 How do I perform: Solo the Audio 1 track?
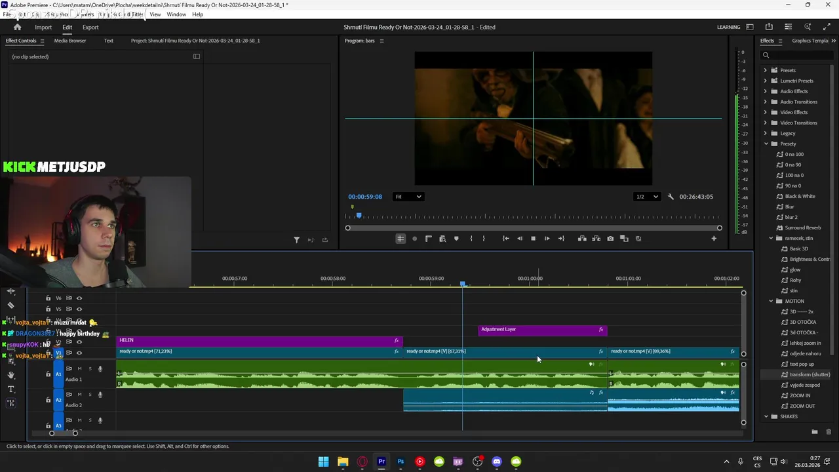pos(90,368)
